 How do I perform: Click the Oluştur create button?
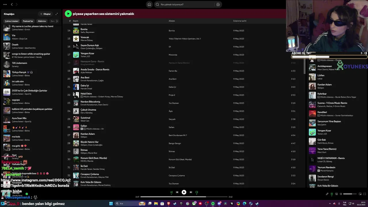45,14
